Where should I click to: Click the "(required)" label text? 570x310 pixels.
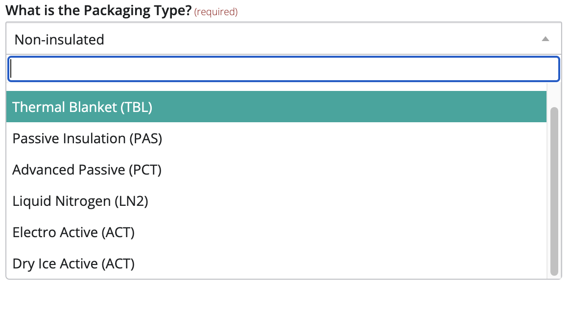216,12
